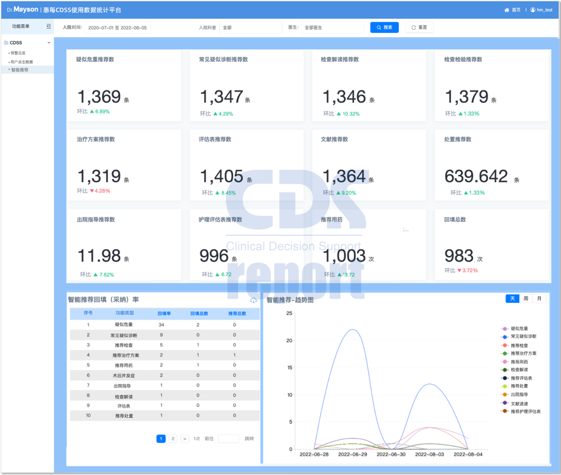Click 2022-08-03 on chart axis
This screenshot has height=475, width=561.
(429, 454)
